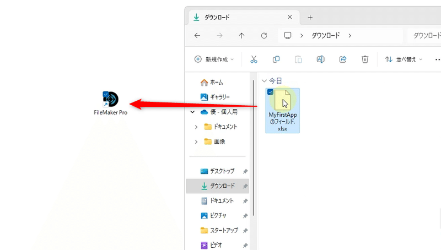Expand the 画像 folder node
Image resolution: width=441 pixels, height=250 pixels.
pos(196,142)
